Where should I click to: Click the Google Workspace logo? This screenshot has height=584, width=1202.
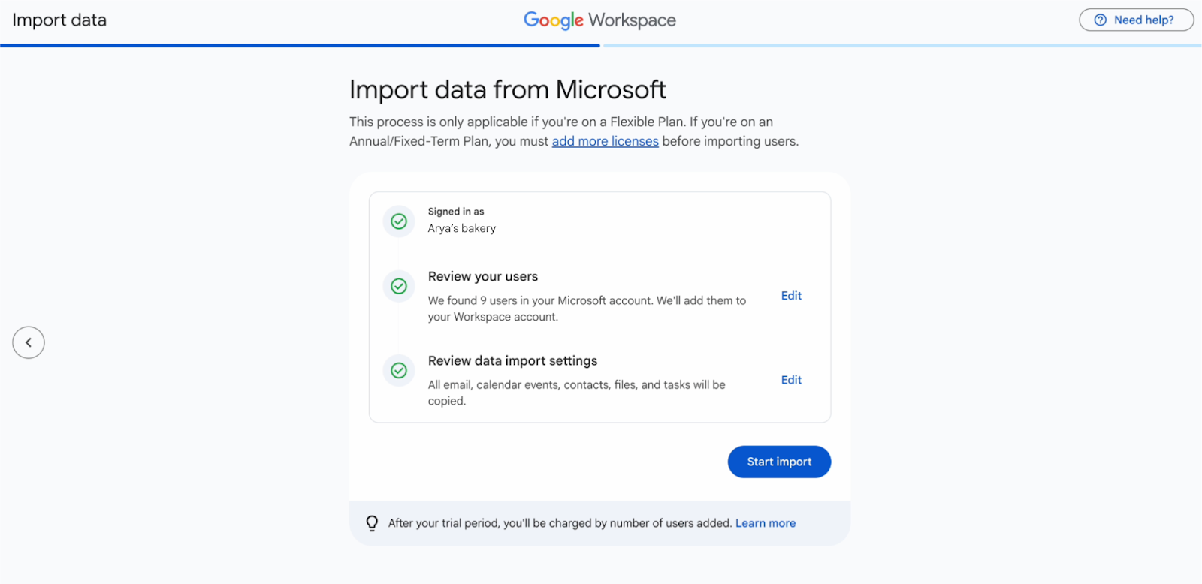point(599,20)
